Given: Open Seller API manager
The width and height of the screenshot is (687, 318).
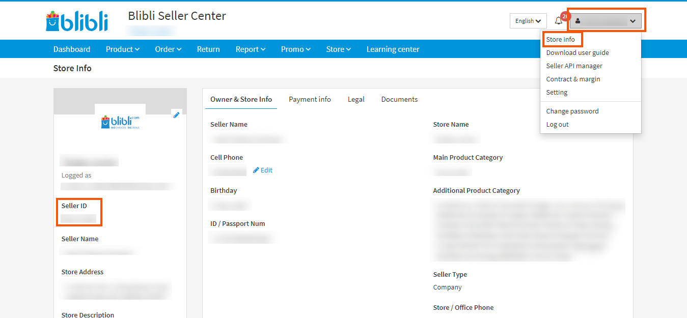Looking at the screenshot, I should (574, 66).
